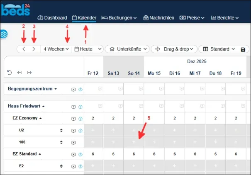Click the save layout floppy disk icon
This screenshot has width=251, height=175.
point(243,50)
